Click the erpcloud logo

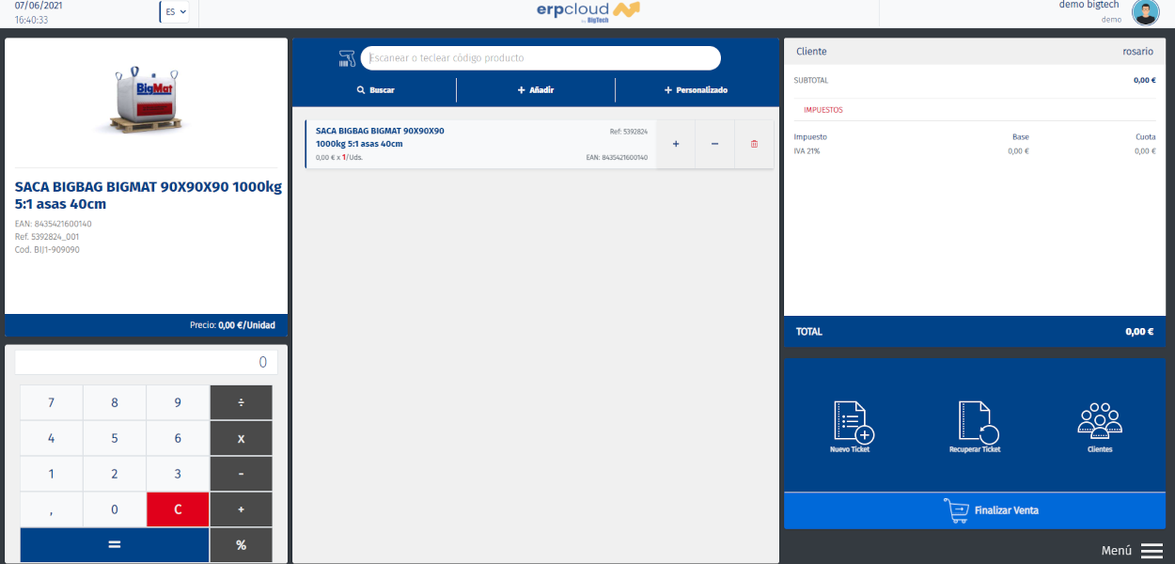point(588,11)
